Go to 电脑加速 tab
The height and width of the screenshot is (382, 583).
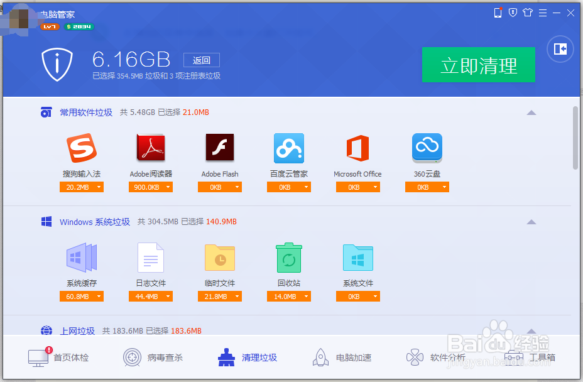click(x=342, y=357)
